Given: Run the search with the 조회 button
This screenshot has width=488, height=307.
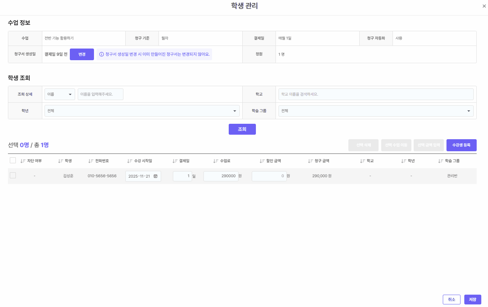Looking at the screenshot, I should tap(242, 129).
